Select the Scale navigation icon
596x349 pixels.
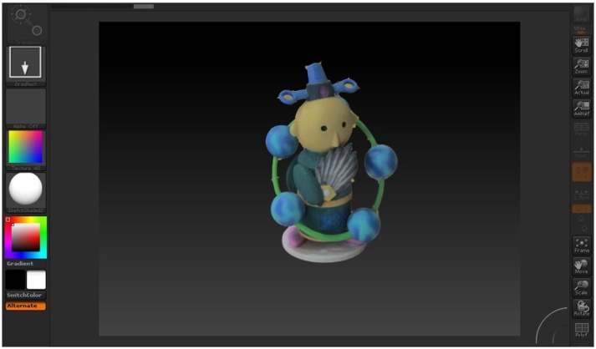coord(581,287)
